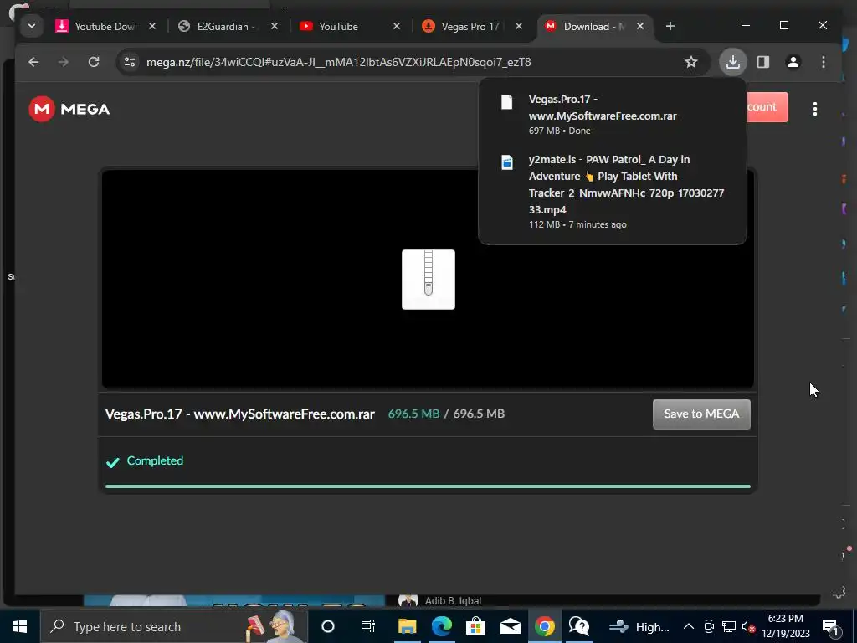Open Microsoft Store from taskbar
This screenshot has height=643, width=857.
tap(476, 626)
